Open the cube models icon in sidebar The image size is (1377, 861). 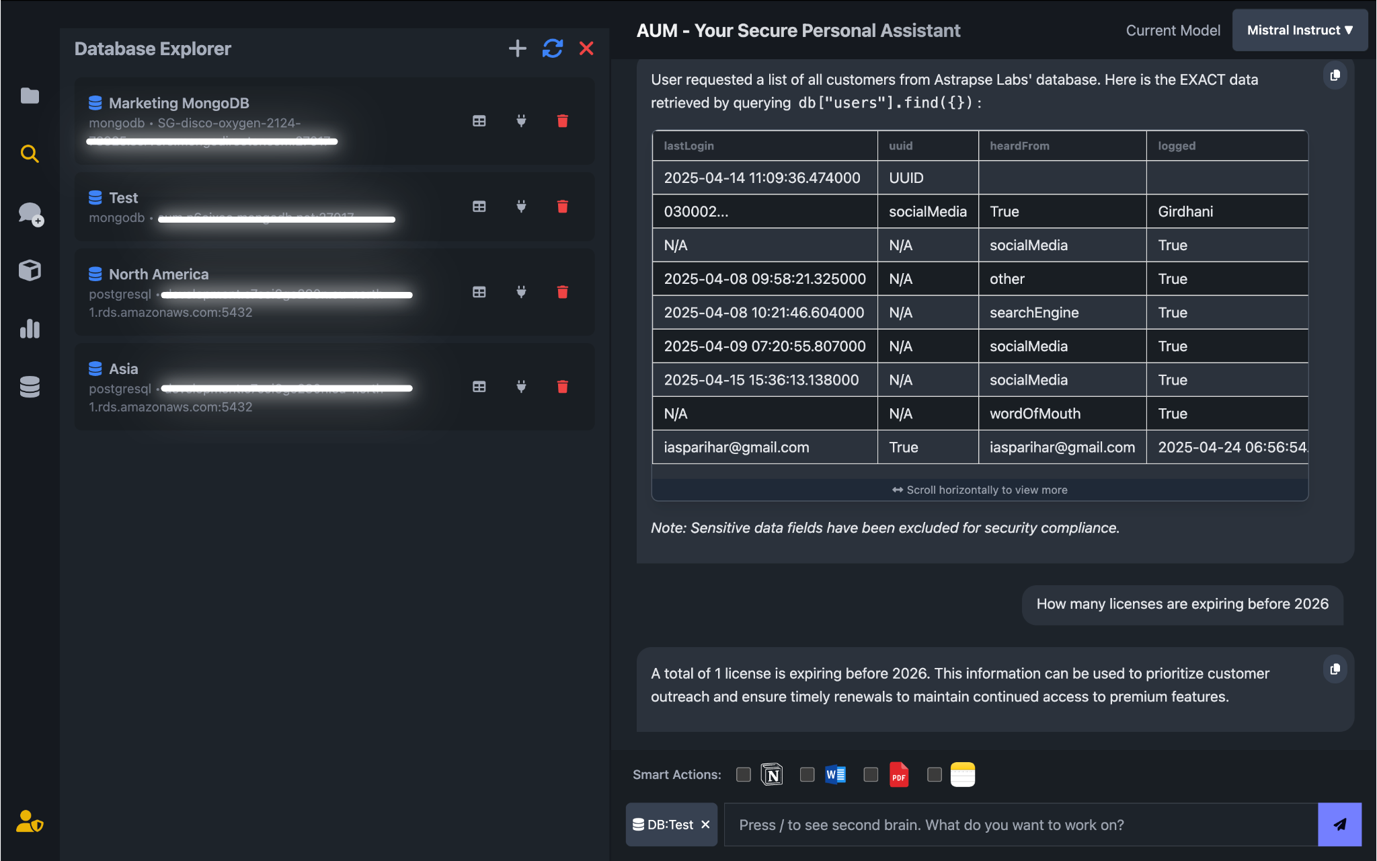pyautogui.click(x=30, y=270)
